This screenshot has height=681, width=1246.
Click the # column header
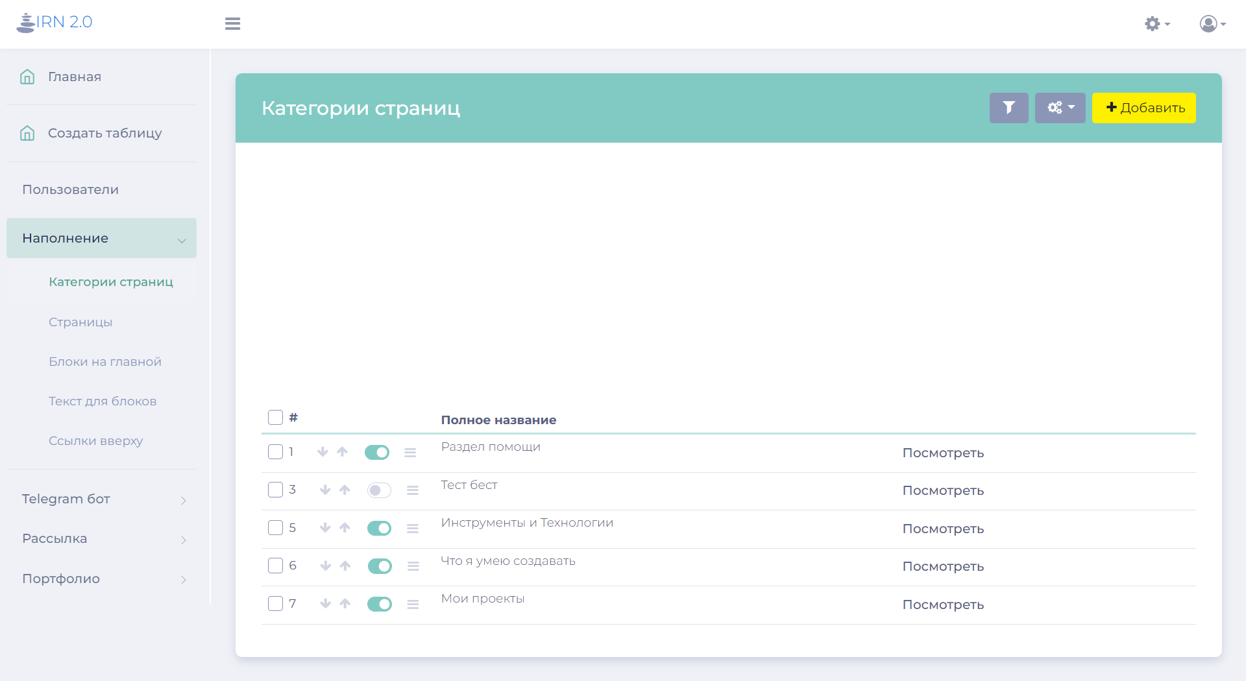[293, 417]
